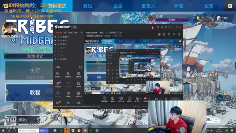Click the 奶弟 experience progress bar

click(x=172, y=20)
